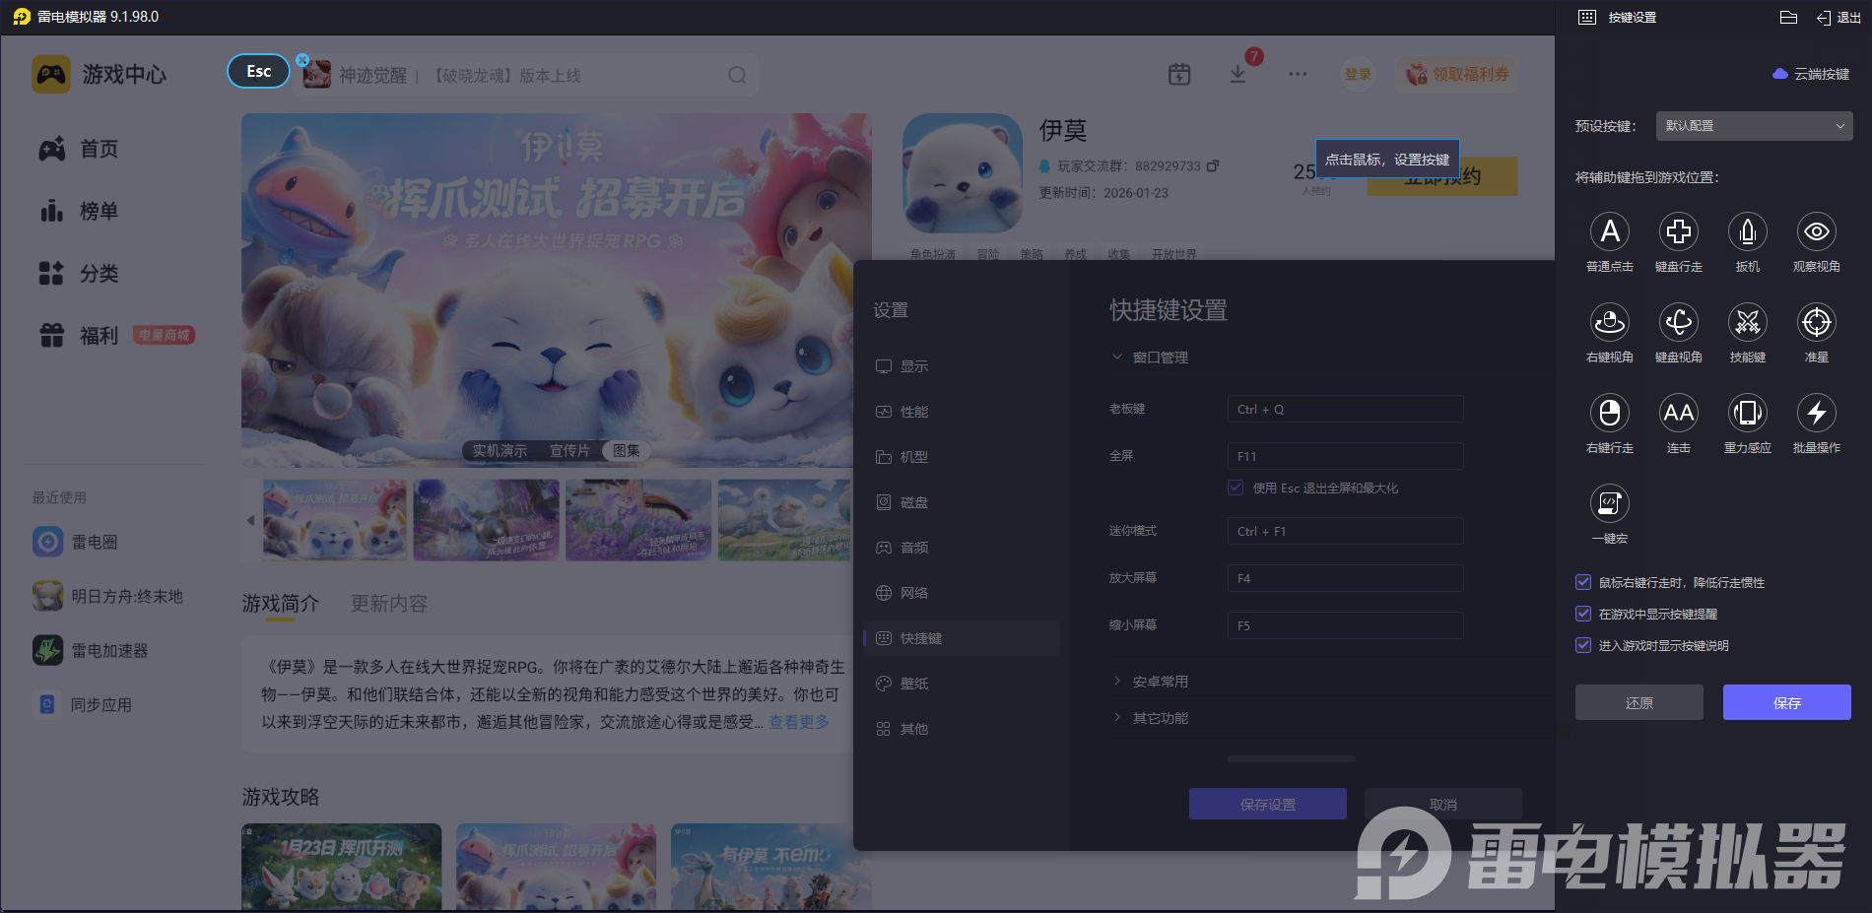Select the 键盘视角 icon
The height and width of the screenshot is (913, 1872).
click(x=1679, y=322)
